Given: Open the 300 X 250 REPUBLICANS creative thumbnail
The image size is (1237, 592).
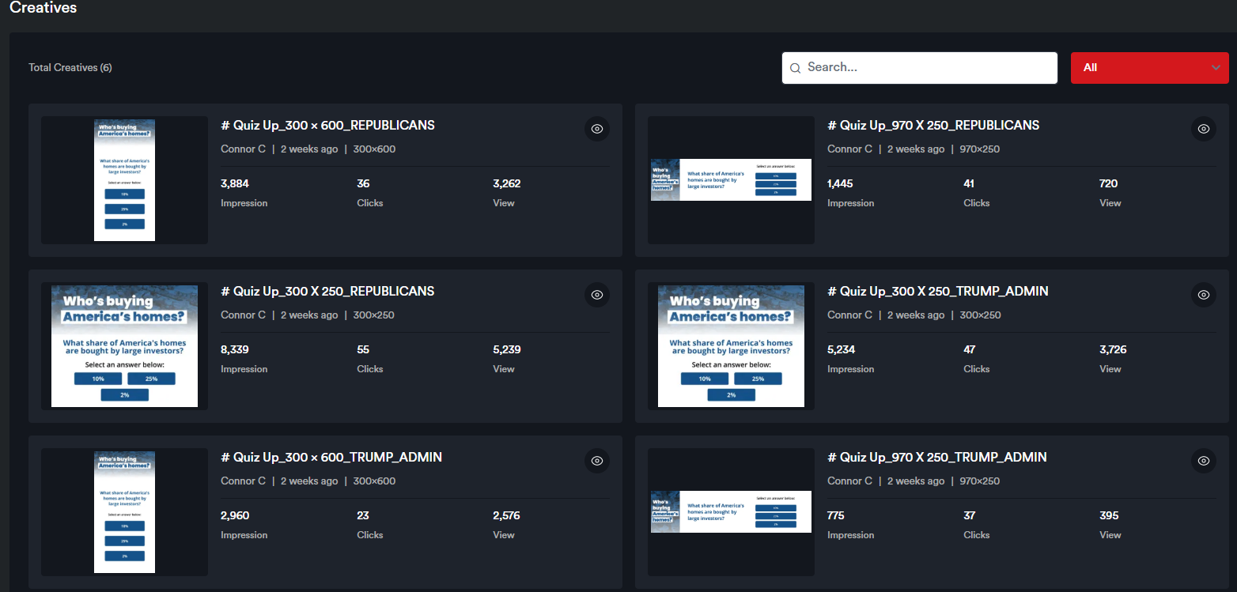Looking at the screenshot, I should pos(124,346).
